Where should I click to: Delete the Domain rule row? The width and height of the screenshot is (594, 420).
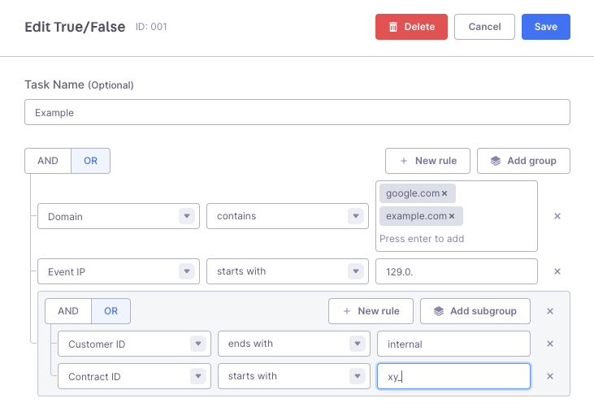click(557, 216)
